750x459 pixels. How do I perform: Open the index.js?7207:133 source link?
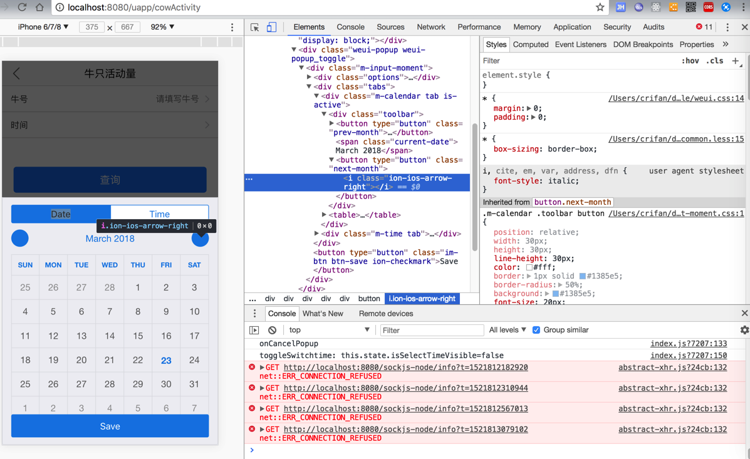[x=688, y=344]
